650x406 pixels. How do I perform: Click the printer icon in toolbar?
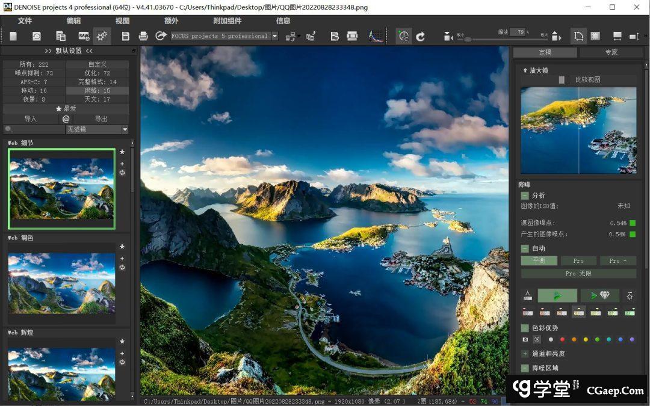[143, 36]
